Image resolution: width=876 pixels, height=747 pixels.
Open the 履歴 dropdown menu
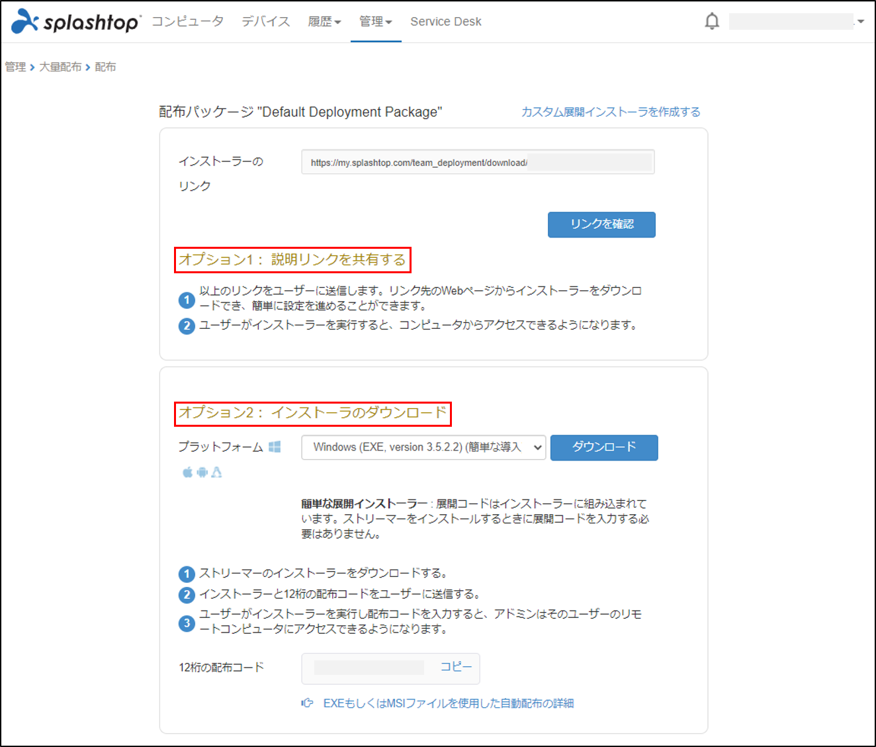(x=324, y=21)
